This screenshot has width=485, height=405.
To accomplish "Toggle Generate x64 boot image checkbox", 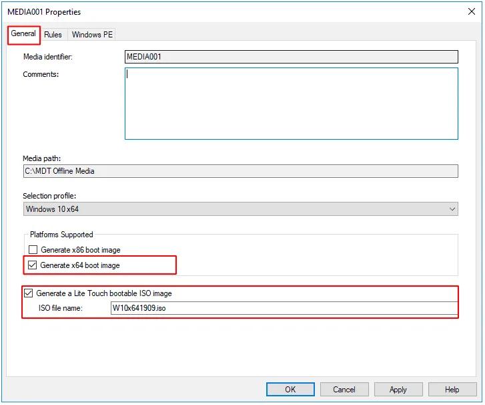I will [x=32, y=265].
